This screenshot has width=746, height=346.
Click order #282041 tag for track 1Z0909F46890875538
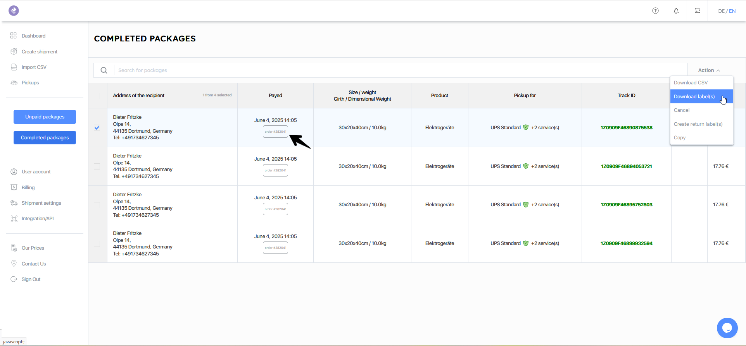tap(275, 132)
